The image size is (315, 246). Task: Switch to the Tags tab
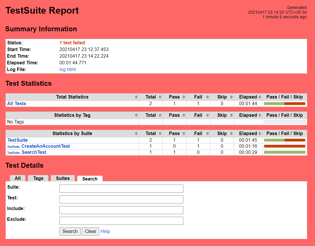click(38, 178)
